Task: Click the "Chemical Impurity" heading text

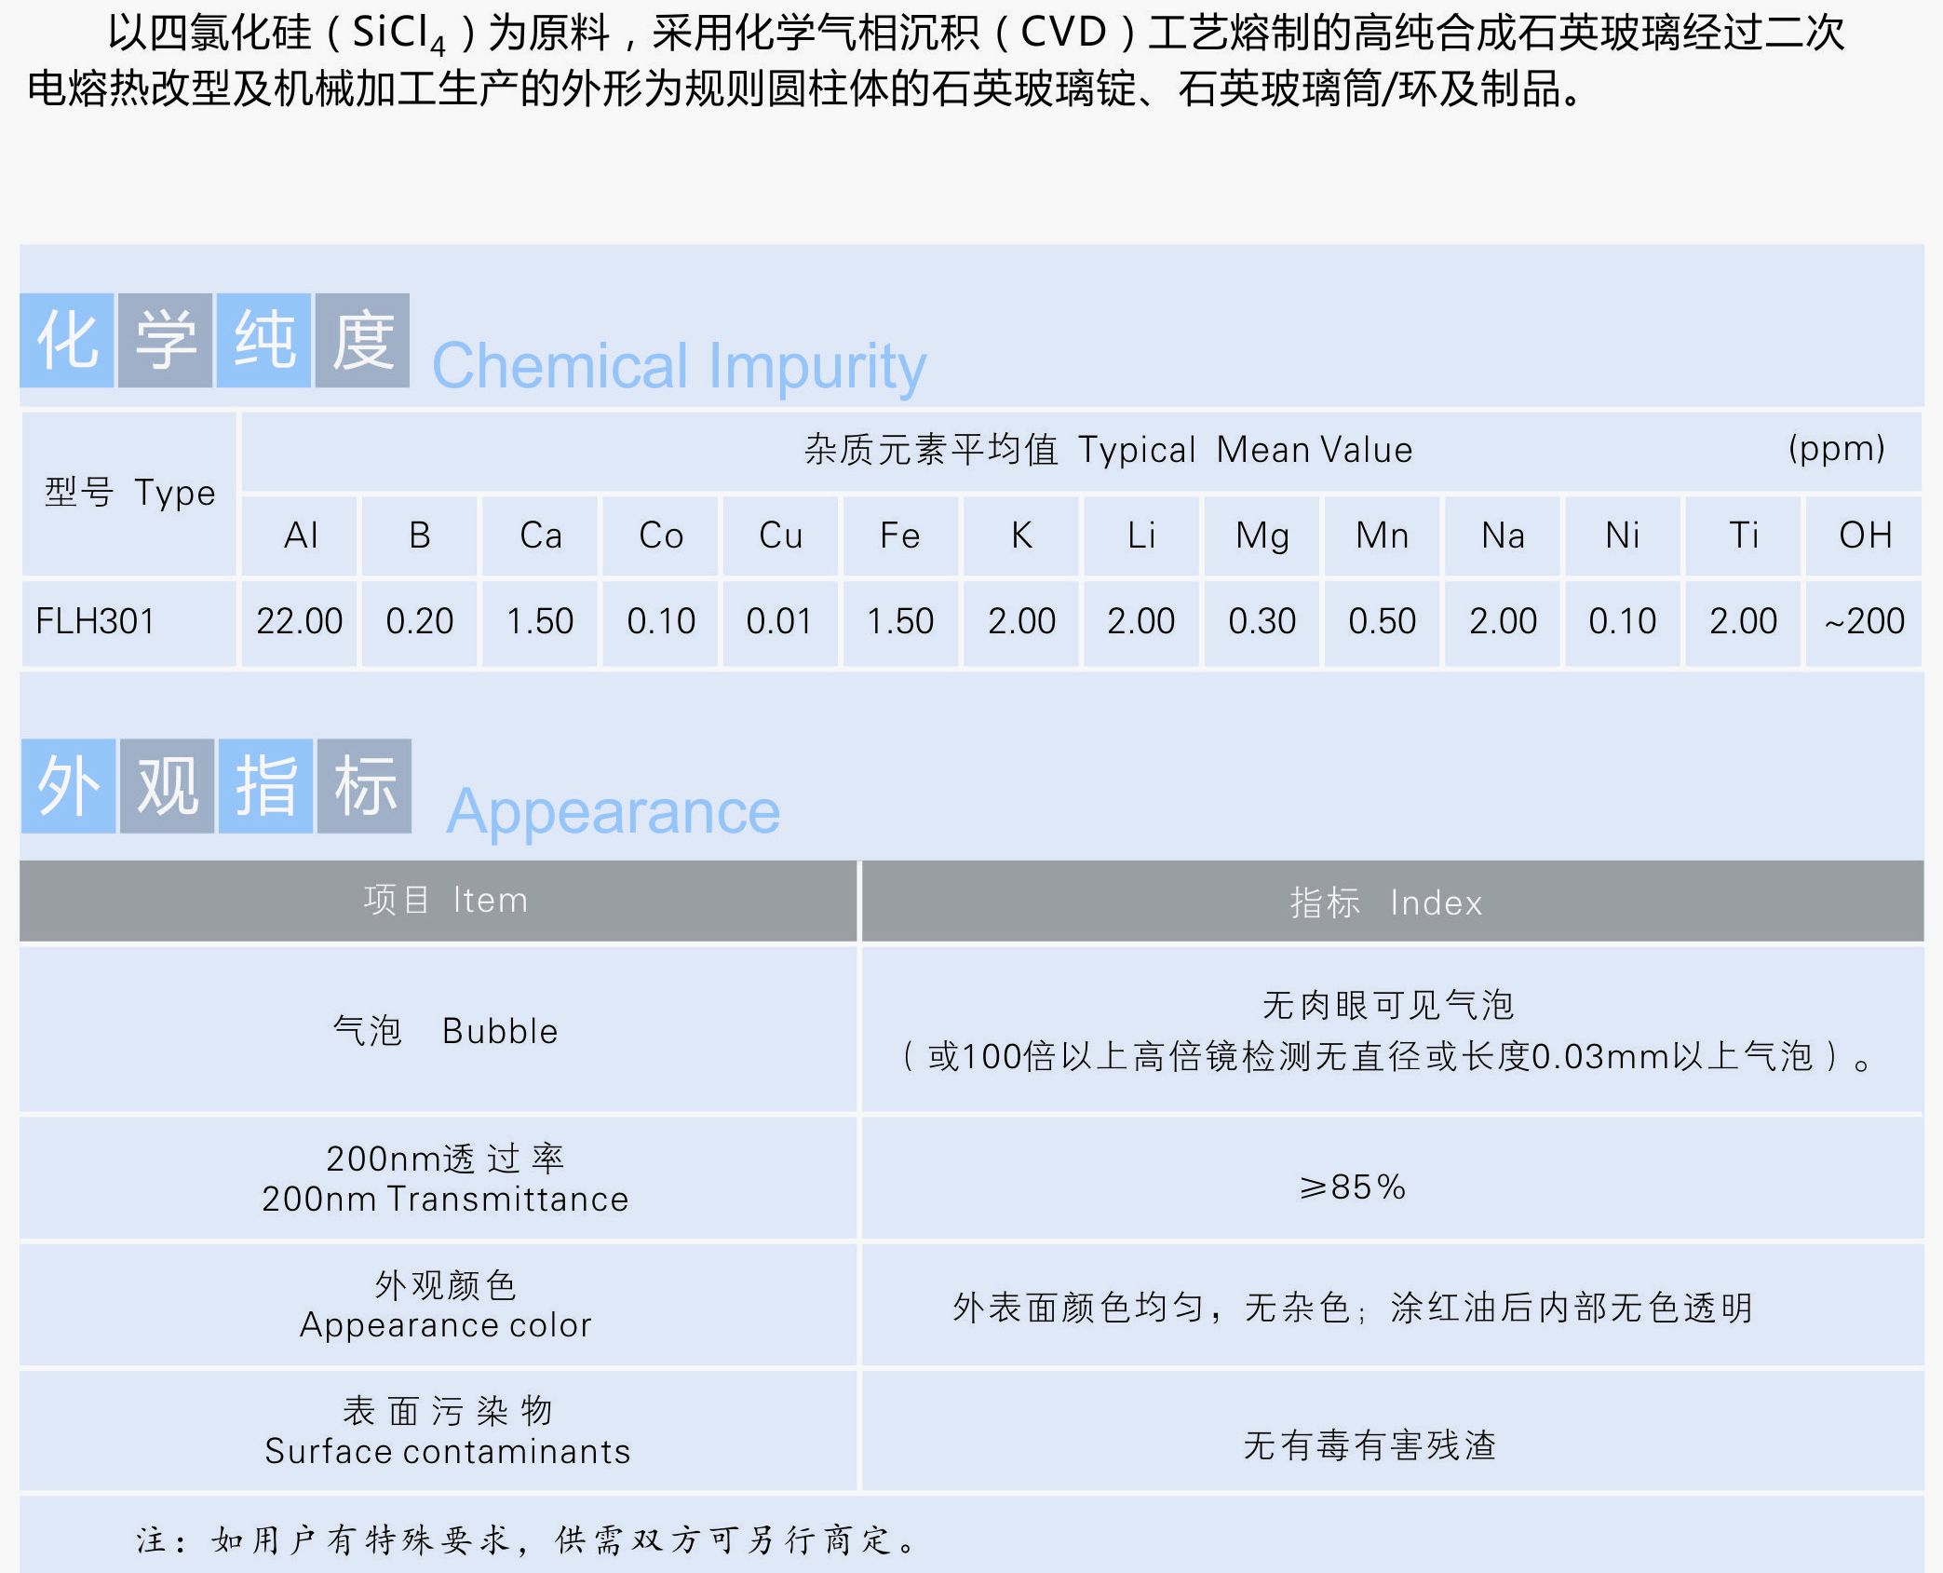Action: point(679,366)
